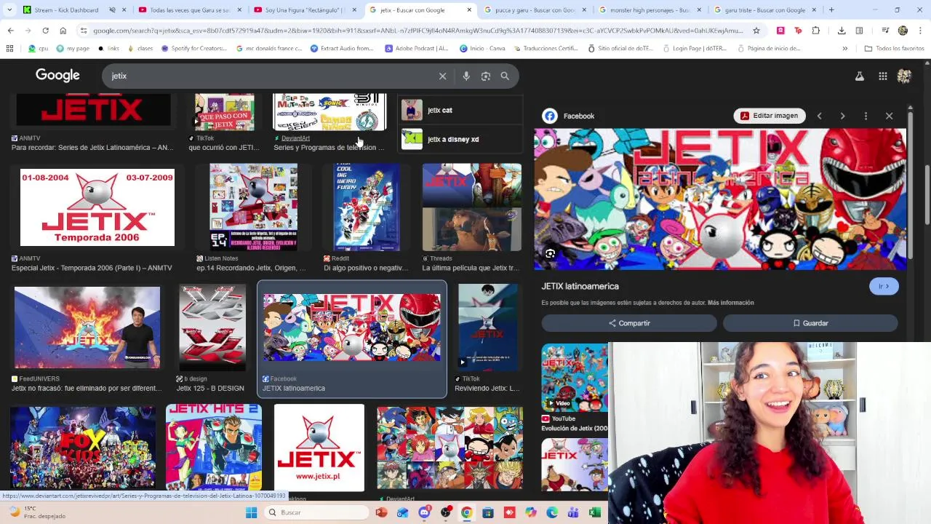This screenshot has width=931, height=524.
Task: Open the browser downloads icon
Action: [x=842, y=31]
